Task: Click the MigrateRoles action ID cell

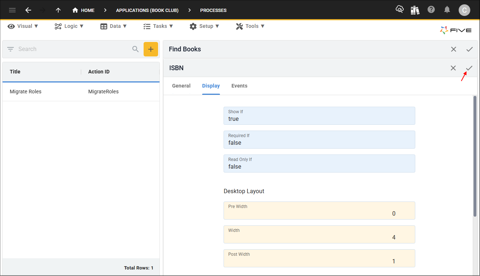Action: point(103,92)
